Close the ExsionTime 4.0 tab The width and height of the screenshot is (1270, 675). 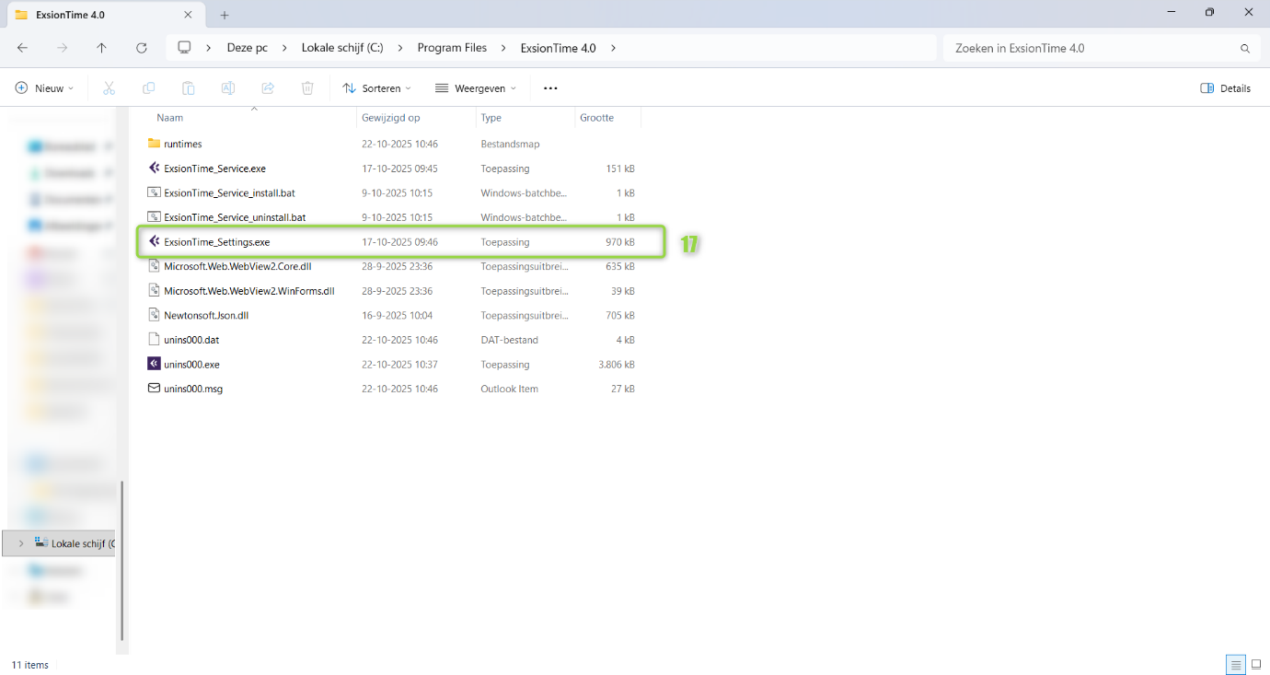point(189,15)
